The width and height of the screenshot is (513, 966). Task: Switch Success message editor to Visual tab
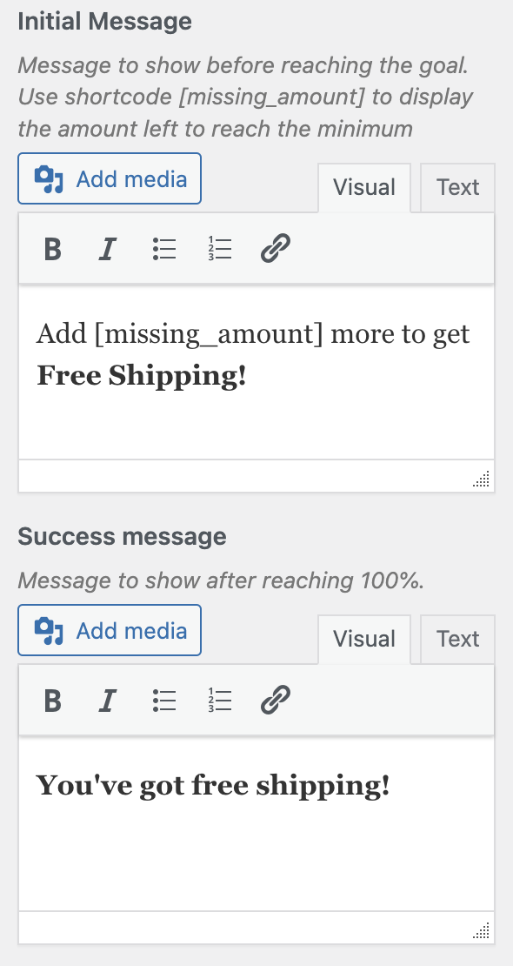[x=364, y=639]
